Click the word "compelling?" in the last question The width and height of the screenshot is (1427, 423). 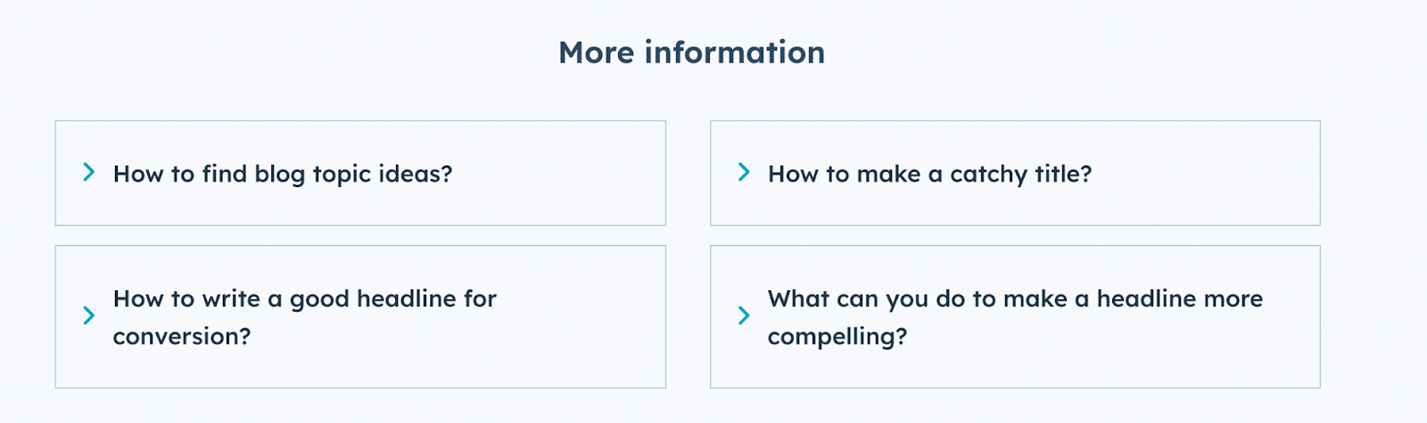(x=837, y=337)
